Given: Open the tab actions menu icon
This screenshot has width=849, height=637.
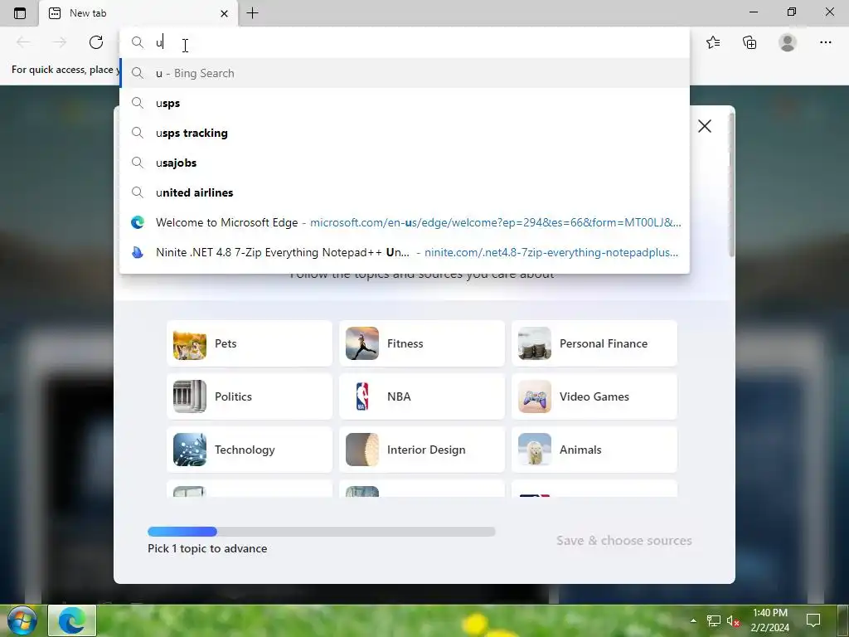Looking at the screenshot, I should (20, 13).
